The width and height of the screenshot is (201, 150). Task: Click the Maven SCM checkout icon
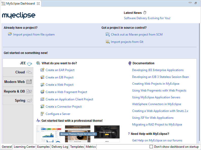click(108, 34)
